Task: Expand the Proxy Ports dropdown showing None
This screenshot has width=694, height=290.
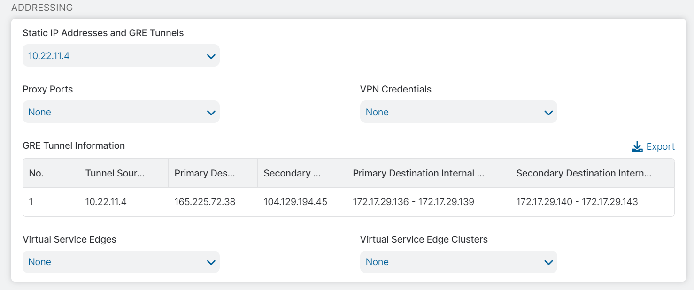Action: 121,112
